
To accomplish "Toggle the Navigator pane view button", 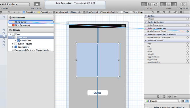I will [x=163, y=4].
